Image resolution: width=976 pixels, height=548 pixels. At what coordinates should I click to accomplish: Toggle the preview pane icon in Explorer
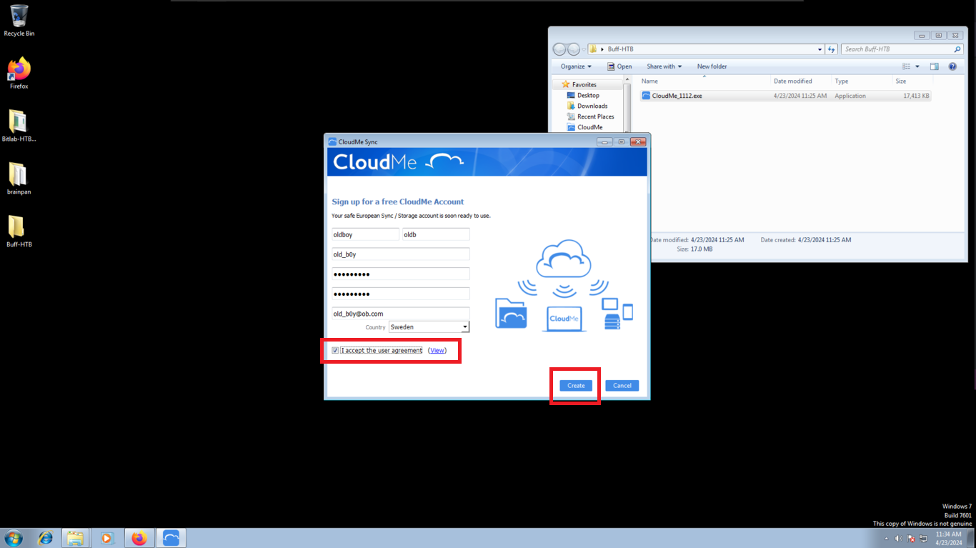pos(934,66)
